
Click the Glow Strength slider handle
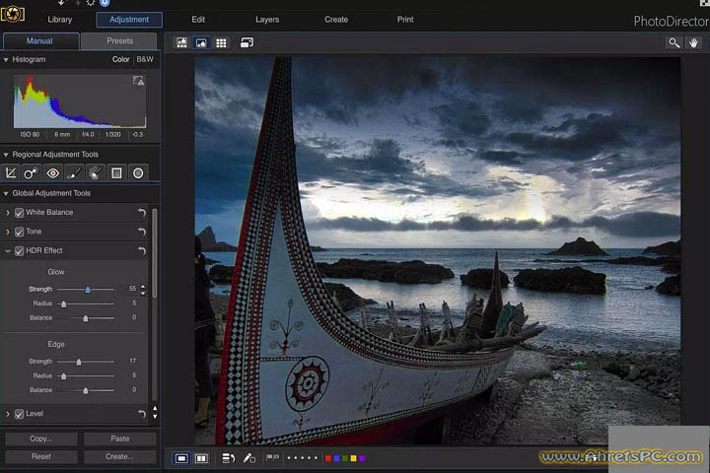(88, 290)
